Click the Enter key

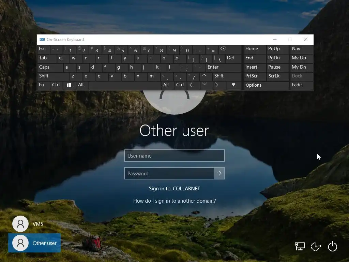click(x=224, y=67)
